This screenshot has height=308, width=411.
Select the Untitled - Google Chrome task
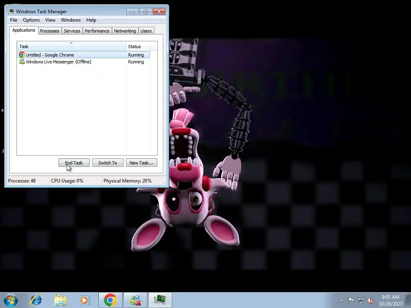(x=83, y=55)
